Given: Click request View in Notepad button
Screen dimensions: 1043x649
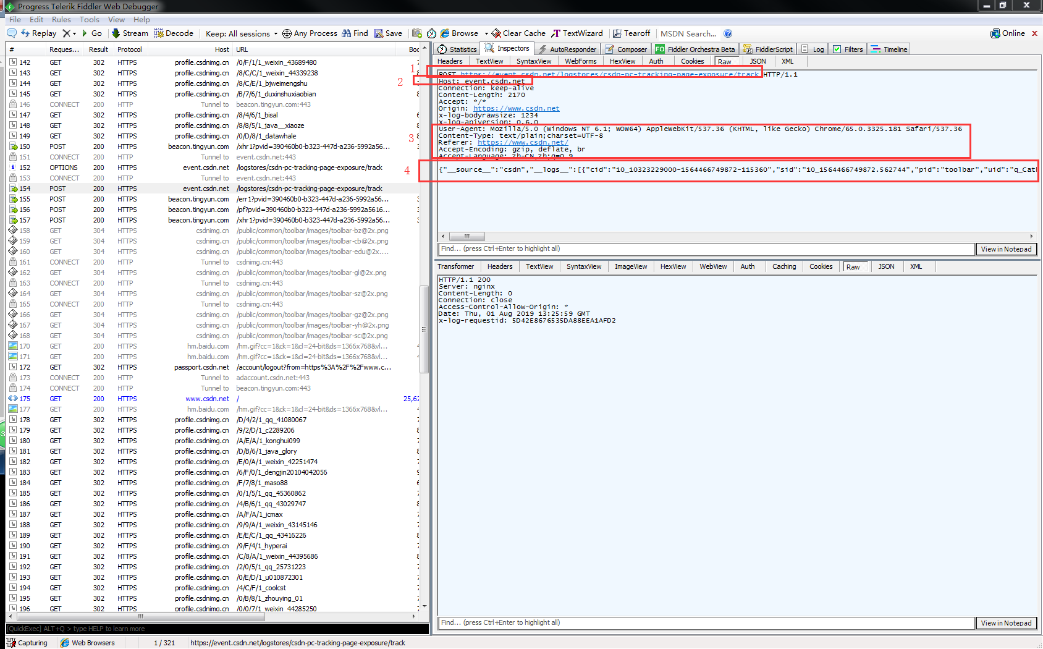Looking at the screenshot, I should coord(1006,249).
